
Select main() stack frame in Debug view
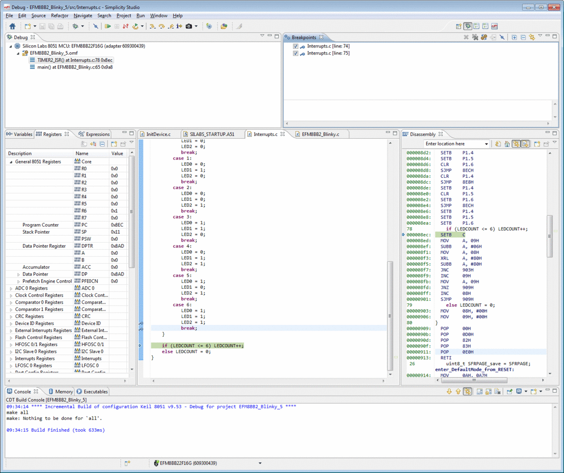(75, 67)
